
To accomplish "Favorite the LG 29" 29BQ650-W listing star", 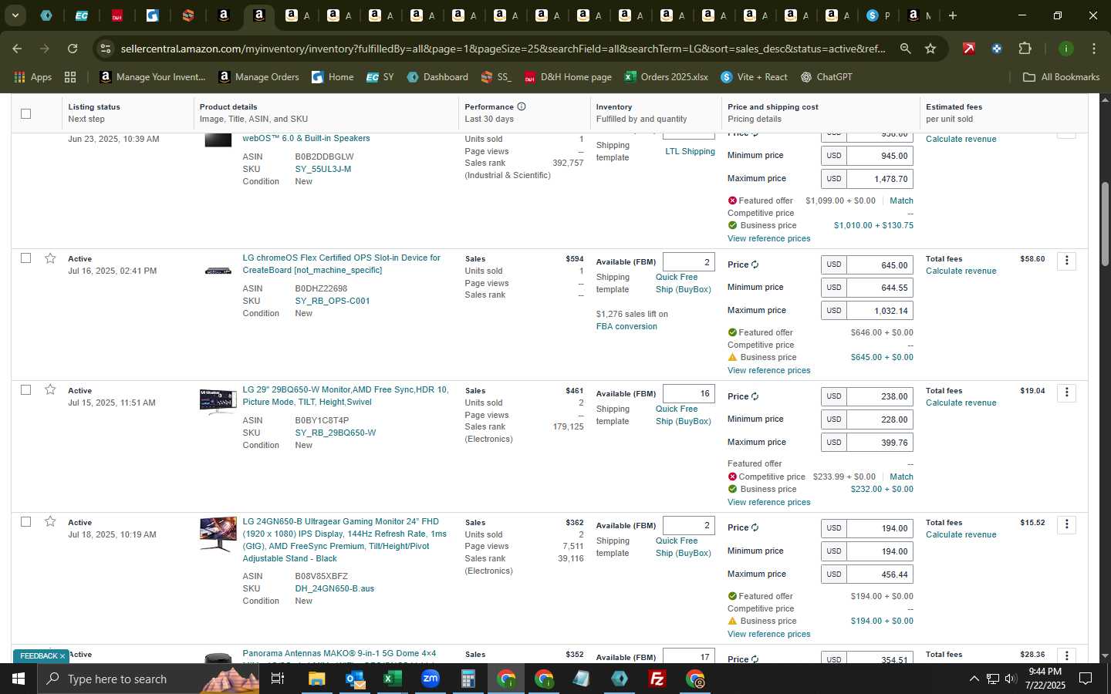I will pos(50,390).
